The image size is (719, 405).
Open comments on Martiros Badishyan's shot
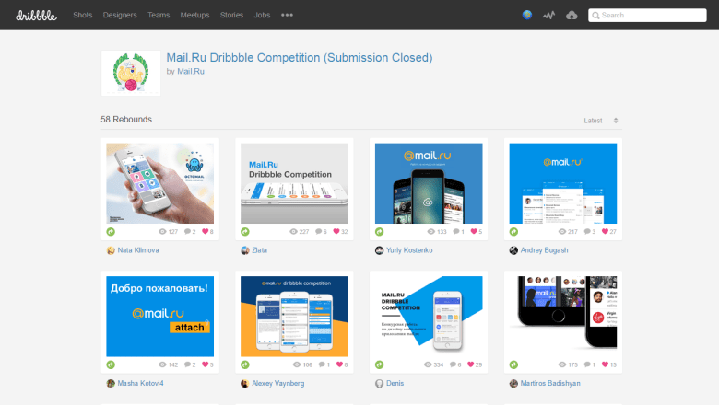click(x=590, y=364)
